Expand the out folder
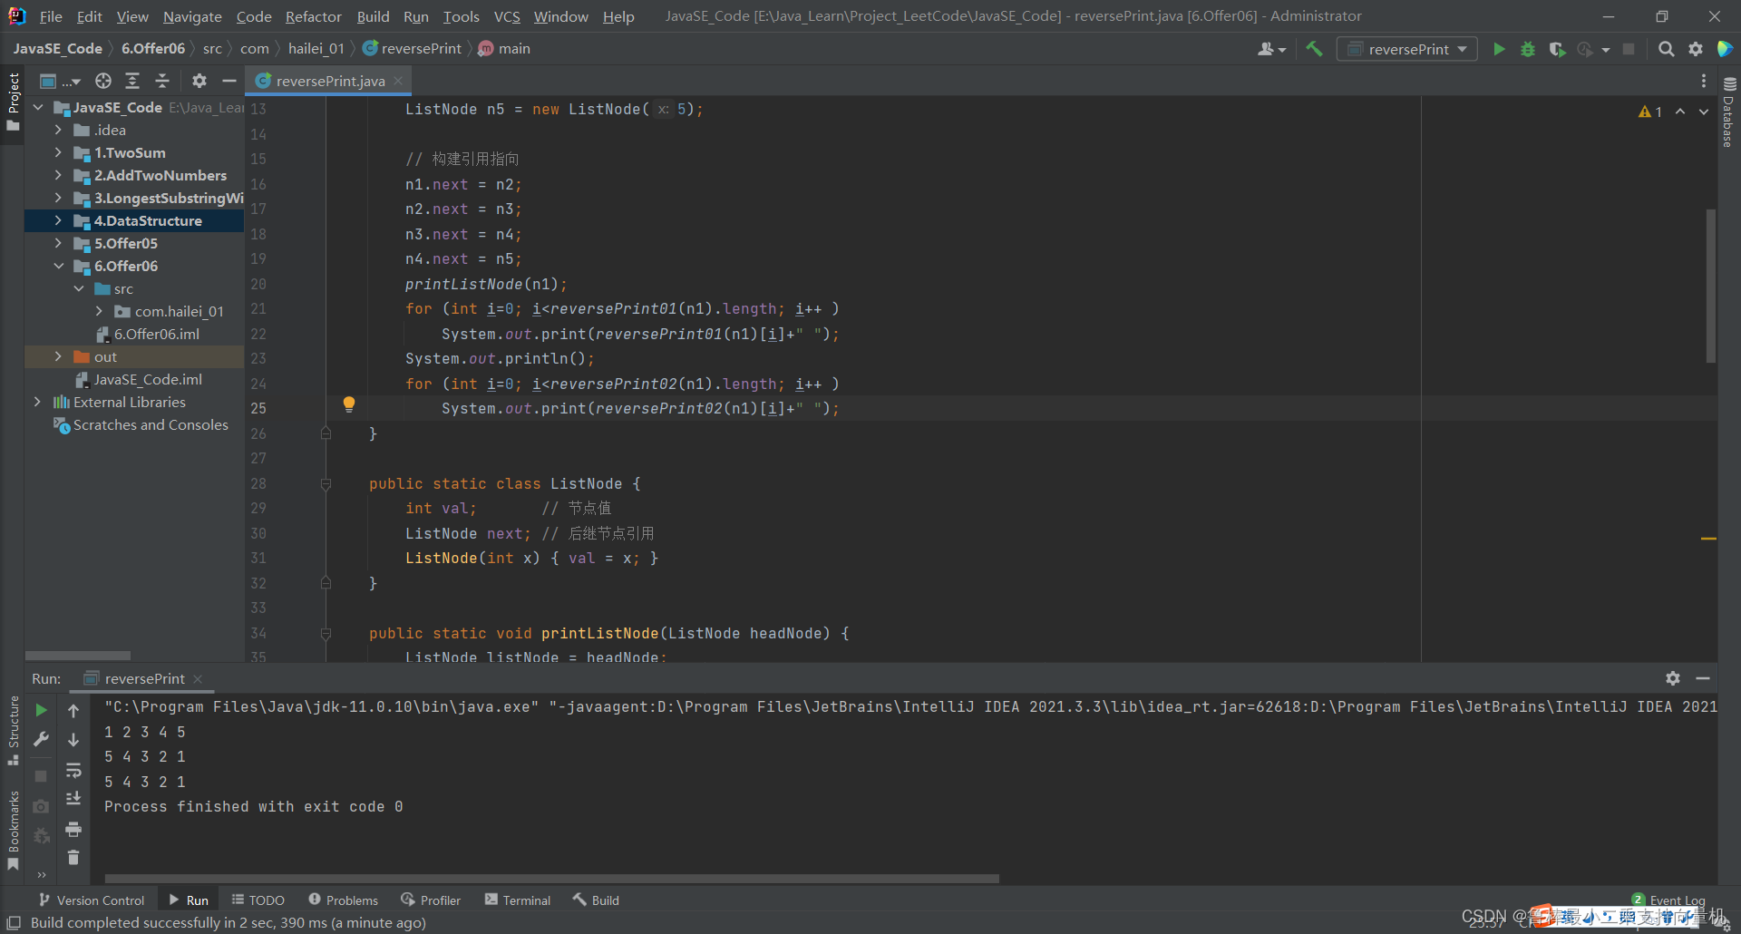 [58, 356]
